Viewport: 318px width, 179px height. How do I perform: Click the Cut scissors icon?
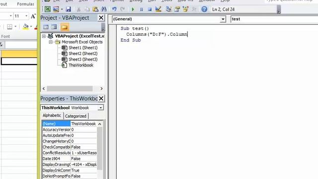79,9
